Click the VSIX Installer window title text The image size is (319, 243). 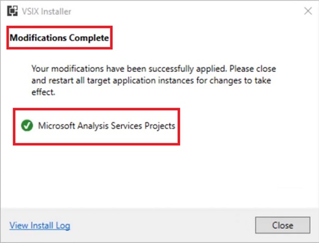point(46,12)
